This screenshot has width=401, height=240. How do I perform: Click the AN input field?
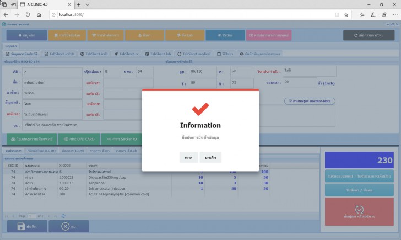point(52,72)
